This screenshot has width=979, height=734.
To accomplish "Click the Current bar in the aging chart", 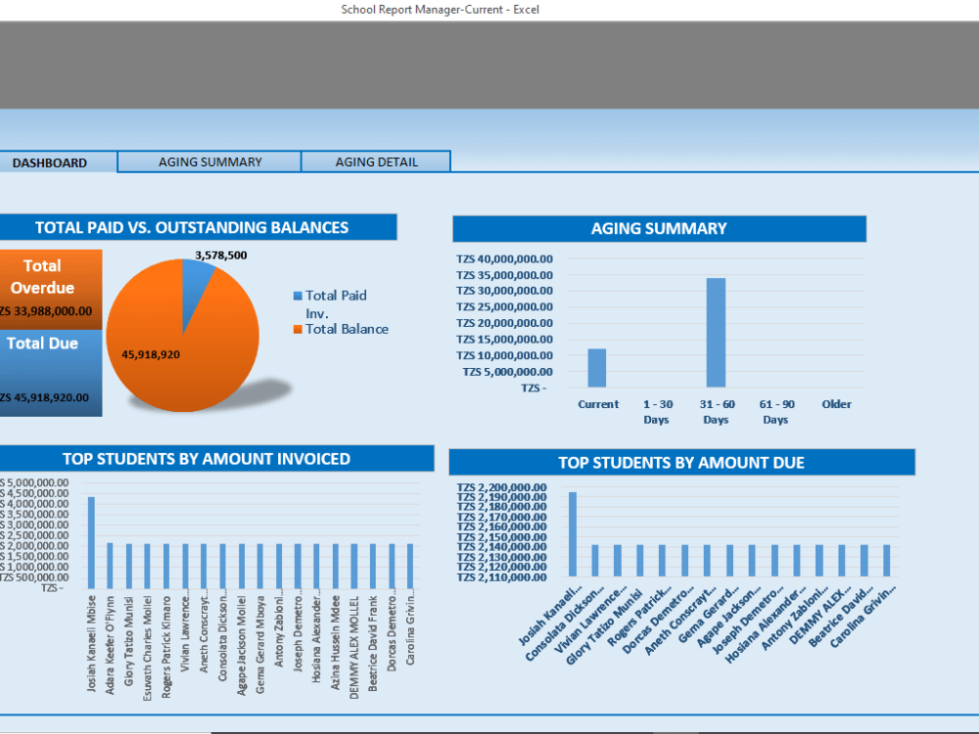I will click(x=597, y=367).
